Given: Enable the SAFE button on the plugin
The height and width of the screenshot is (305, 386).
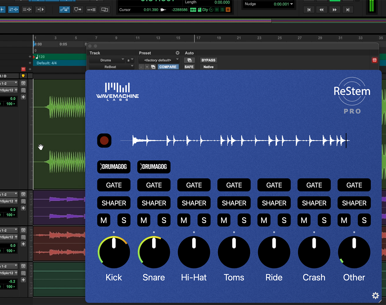Looking at the screenshot, I should click(189, 67).
